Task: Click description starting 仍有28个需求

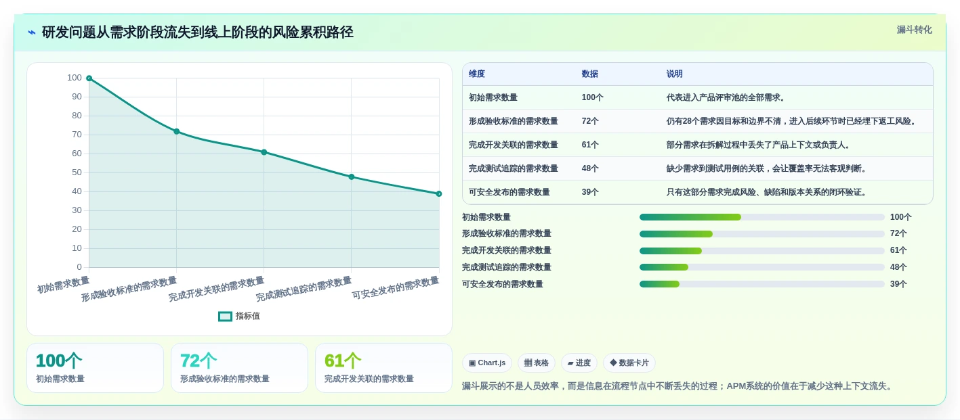Action: tap(793, 121)
